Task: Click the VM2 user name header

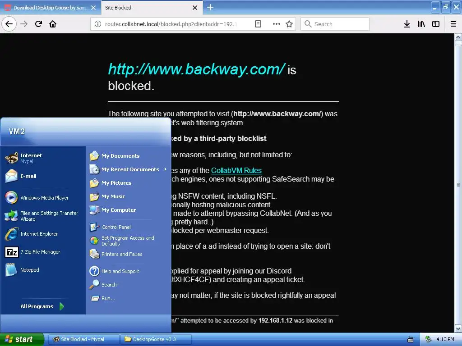Action: coord(17,132)
